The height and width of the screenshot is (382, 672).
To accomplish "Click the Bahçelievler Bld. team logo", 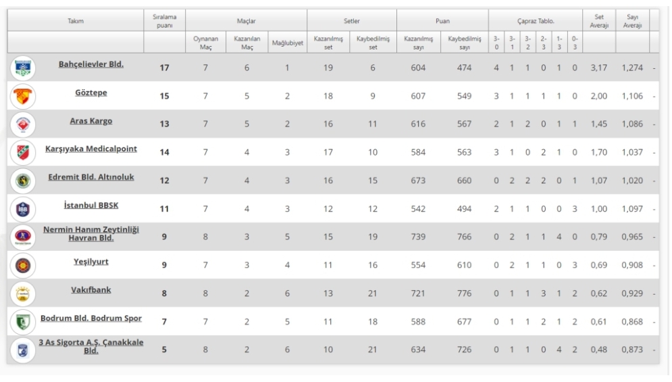I will pyautogui.click(x=23, y=68).
